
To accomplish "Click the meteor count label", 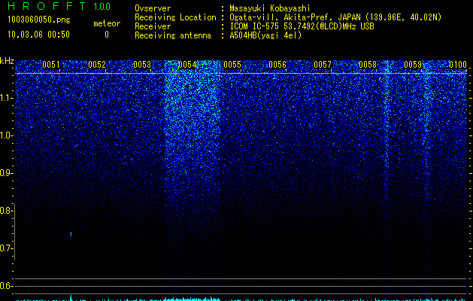I will pyautogui.click(x=107, y=23).
